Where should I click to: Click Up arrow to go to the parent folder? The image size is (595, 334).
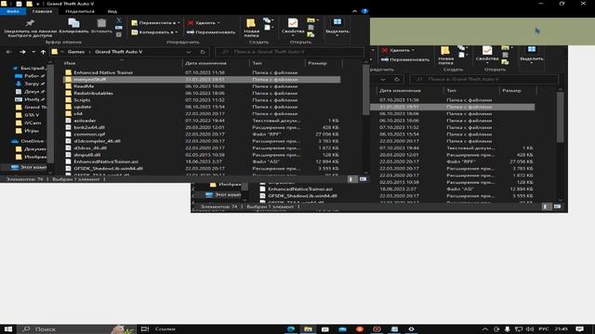[x=44, y=52]
